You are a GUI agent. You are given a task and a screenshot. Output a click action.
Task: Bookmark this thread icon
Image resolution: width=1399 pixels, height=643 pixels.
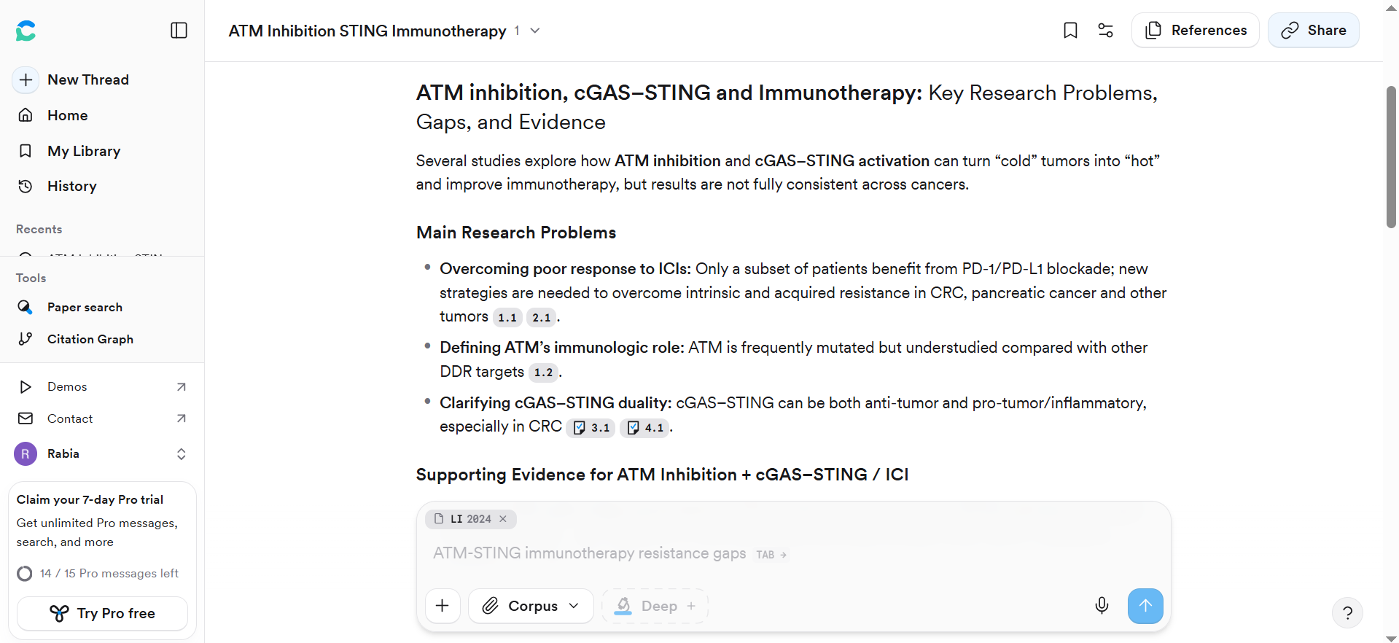[1070, 31]
